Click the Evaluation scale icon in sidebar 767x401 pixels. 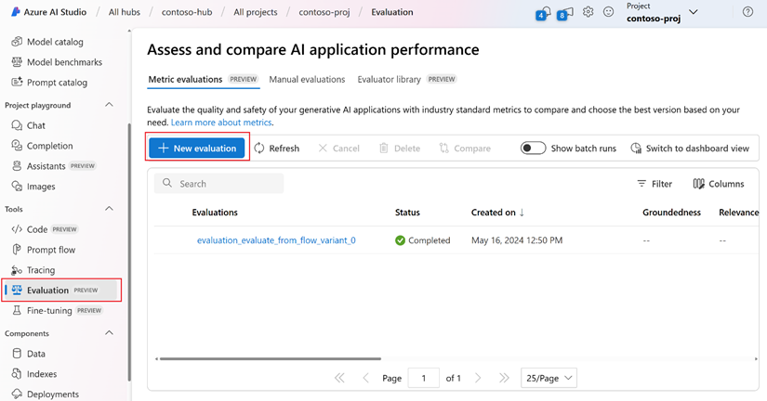17,291
